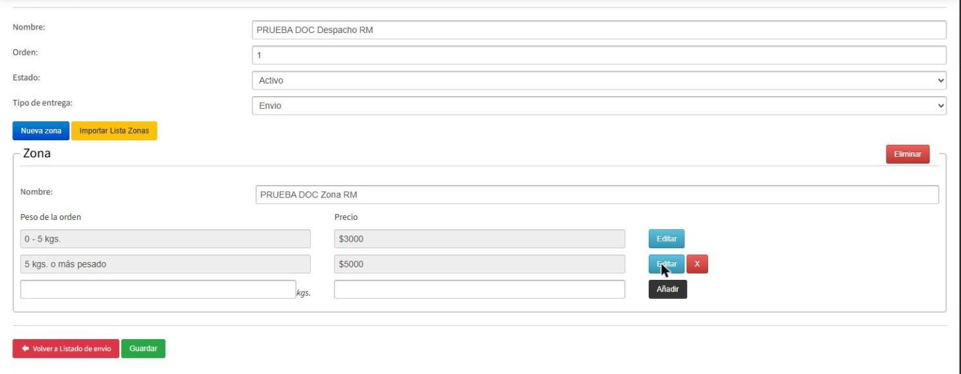Viewport: 961px width, 374px height.
Task: Click the '5 kgs. o más pesado' field
Action: [x=165, y=264]
